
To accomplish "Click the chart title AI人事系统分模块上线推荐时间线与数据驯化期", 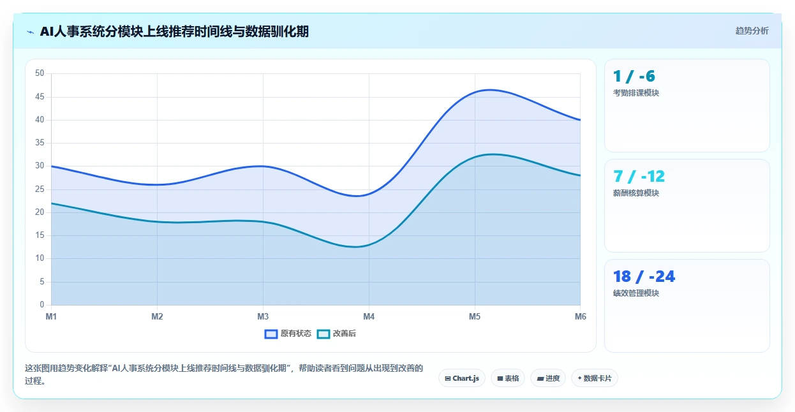I will pos(174,31).
